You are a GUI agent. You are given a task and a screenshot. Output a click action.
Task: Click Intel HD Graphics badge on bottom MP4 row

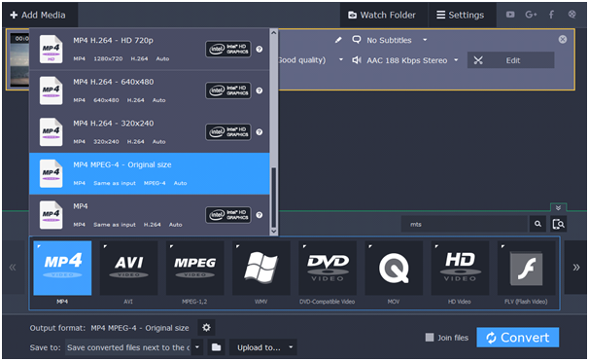point(228,215)
